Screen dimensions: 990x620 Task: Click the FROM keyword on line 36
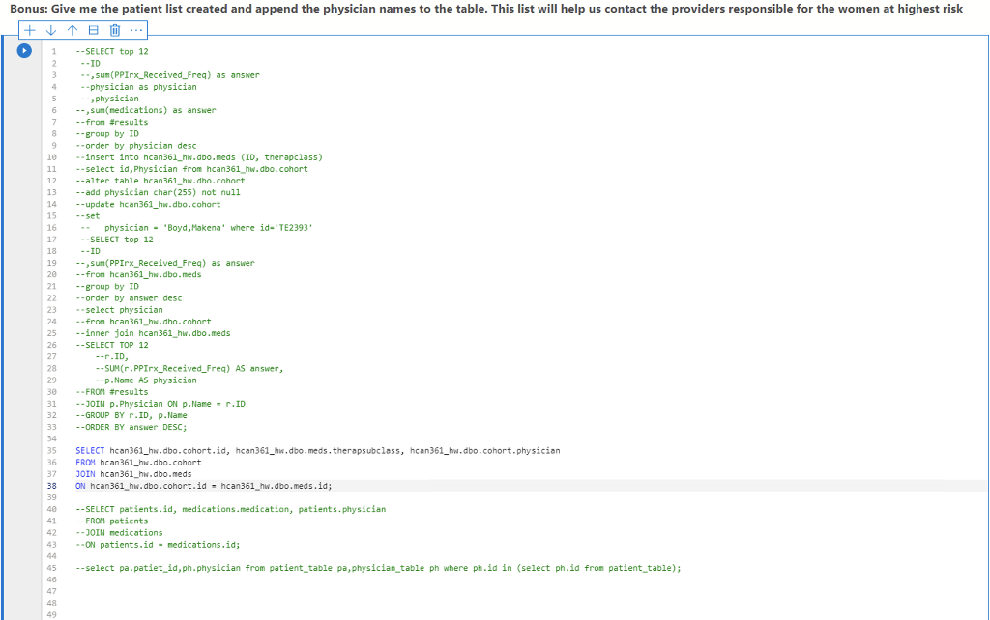85,463
